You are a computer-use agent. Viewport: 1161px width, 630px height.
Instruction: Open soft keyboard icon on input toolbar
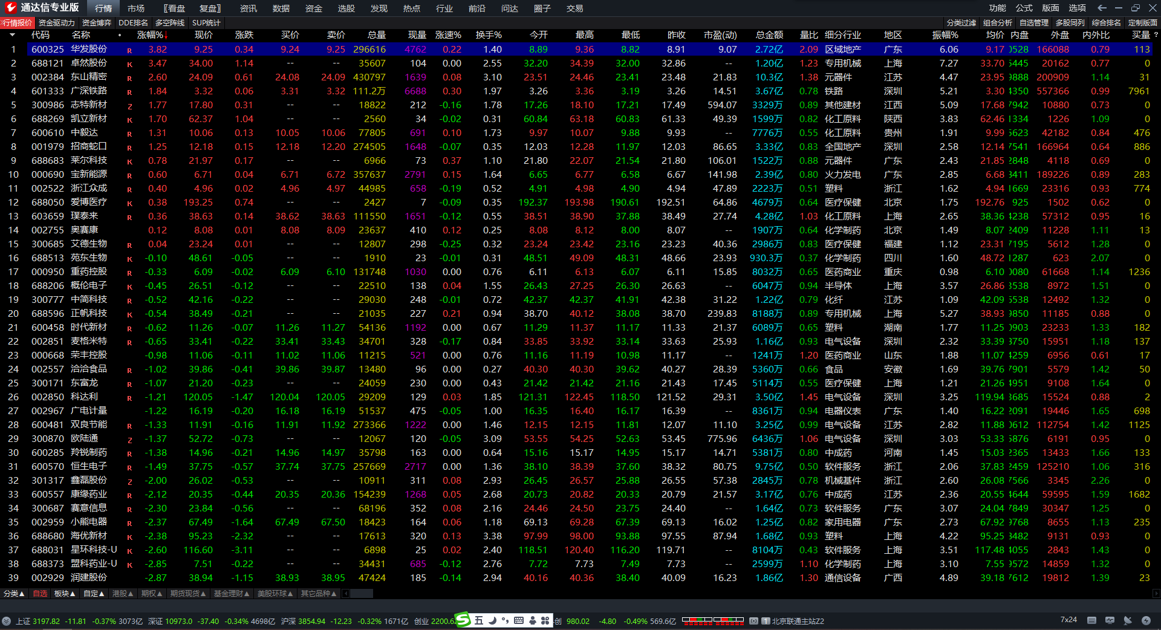519,620
